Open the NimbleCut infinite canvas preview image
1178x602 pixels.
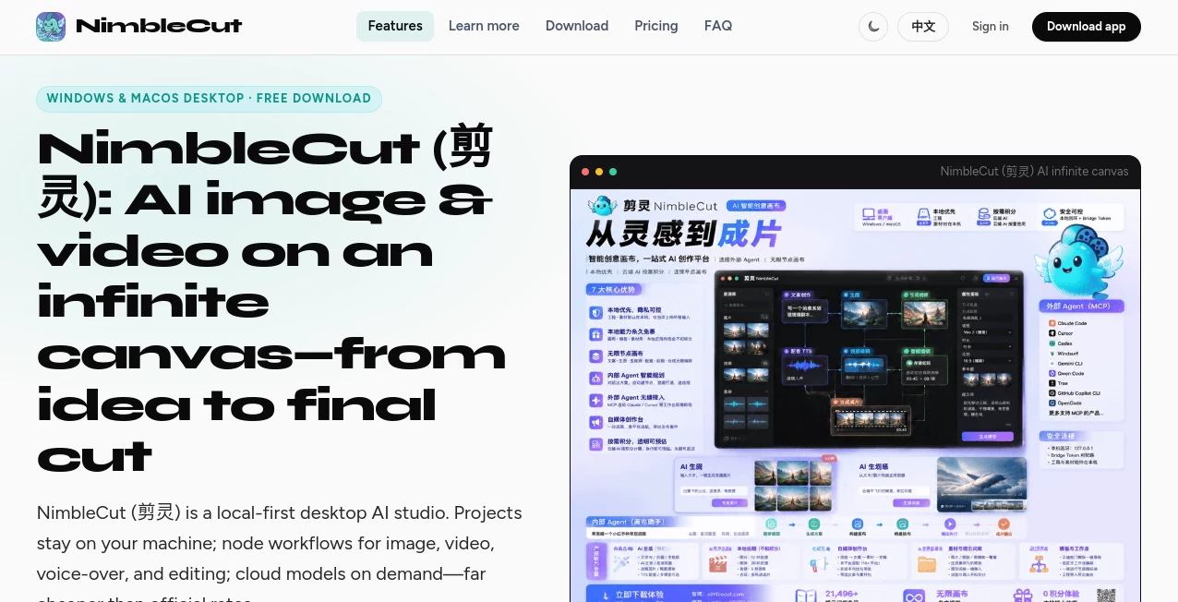tap(855, 395)
